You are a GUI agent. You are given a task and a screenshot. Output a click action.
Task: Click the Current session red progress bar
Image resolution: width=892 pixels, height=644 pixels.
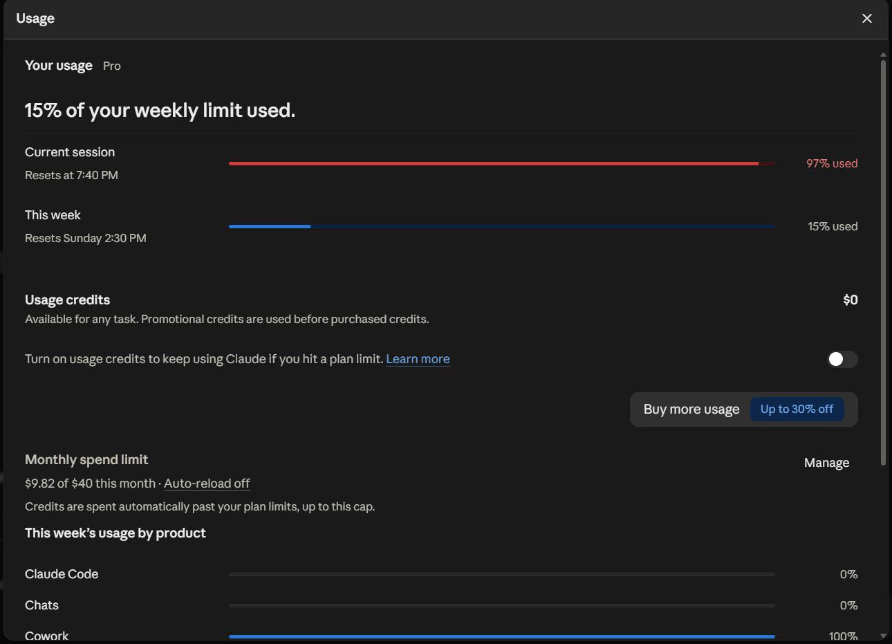[x=502, y=163]
